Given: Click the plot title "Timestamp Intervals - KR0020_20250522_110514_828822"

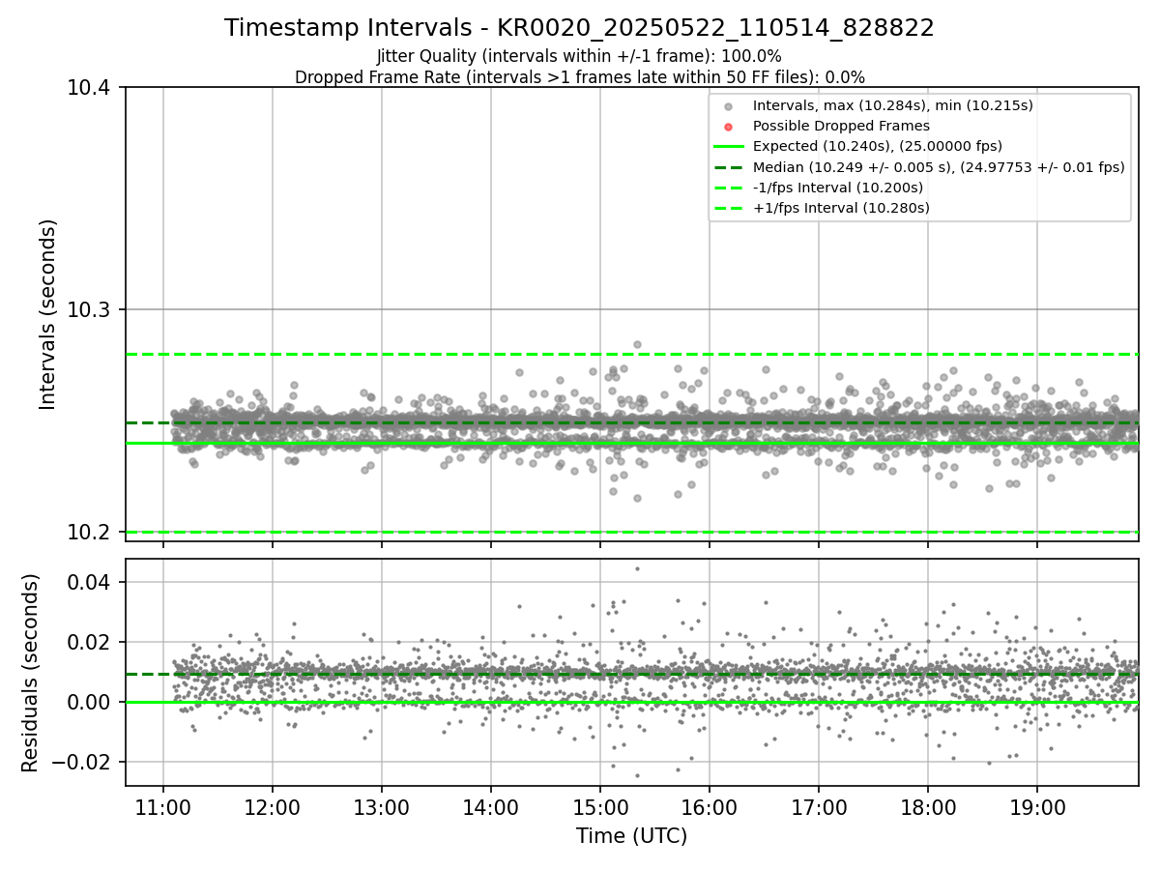Looking at the screenshot, I should tap(579, 28).
